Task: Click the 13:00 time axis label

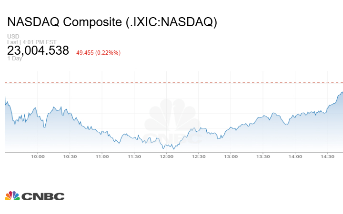Action: click(231, 156)
